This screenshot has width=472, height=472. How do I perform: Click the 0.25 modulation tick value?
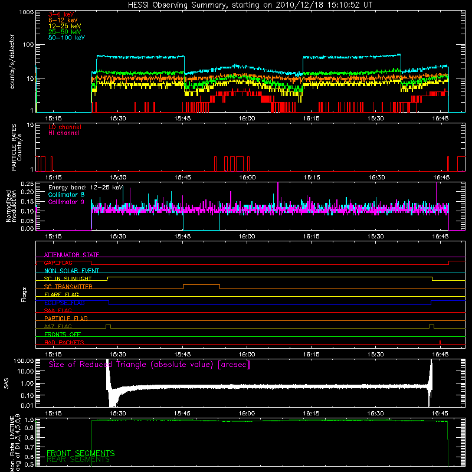27,184
